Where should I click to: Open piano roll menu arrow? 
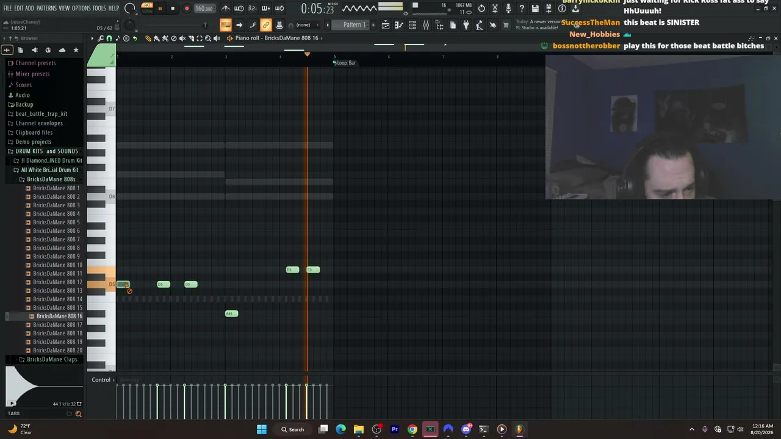[x=93, y=38]
